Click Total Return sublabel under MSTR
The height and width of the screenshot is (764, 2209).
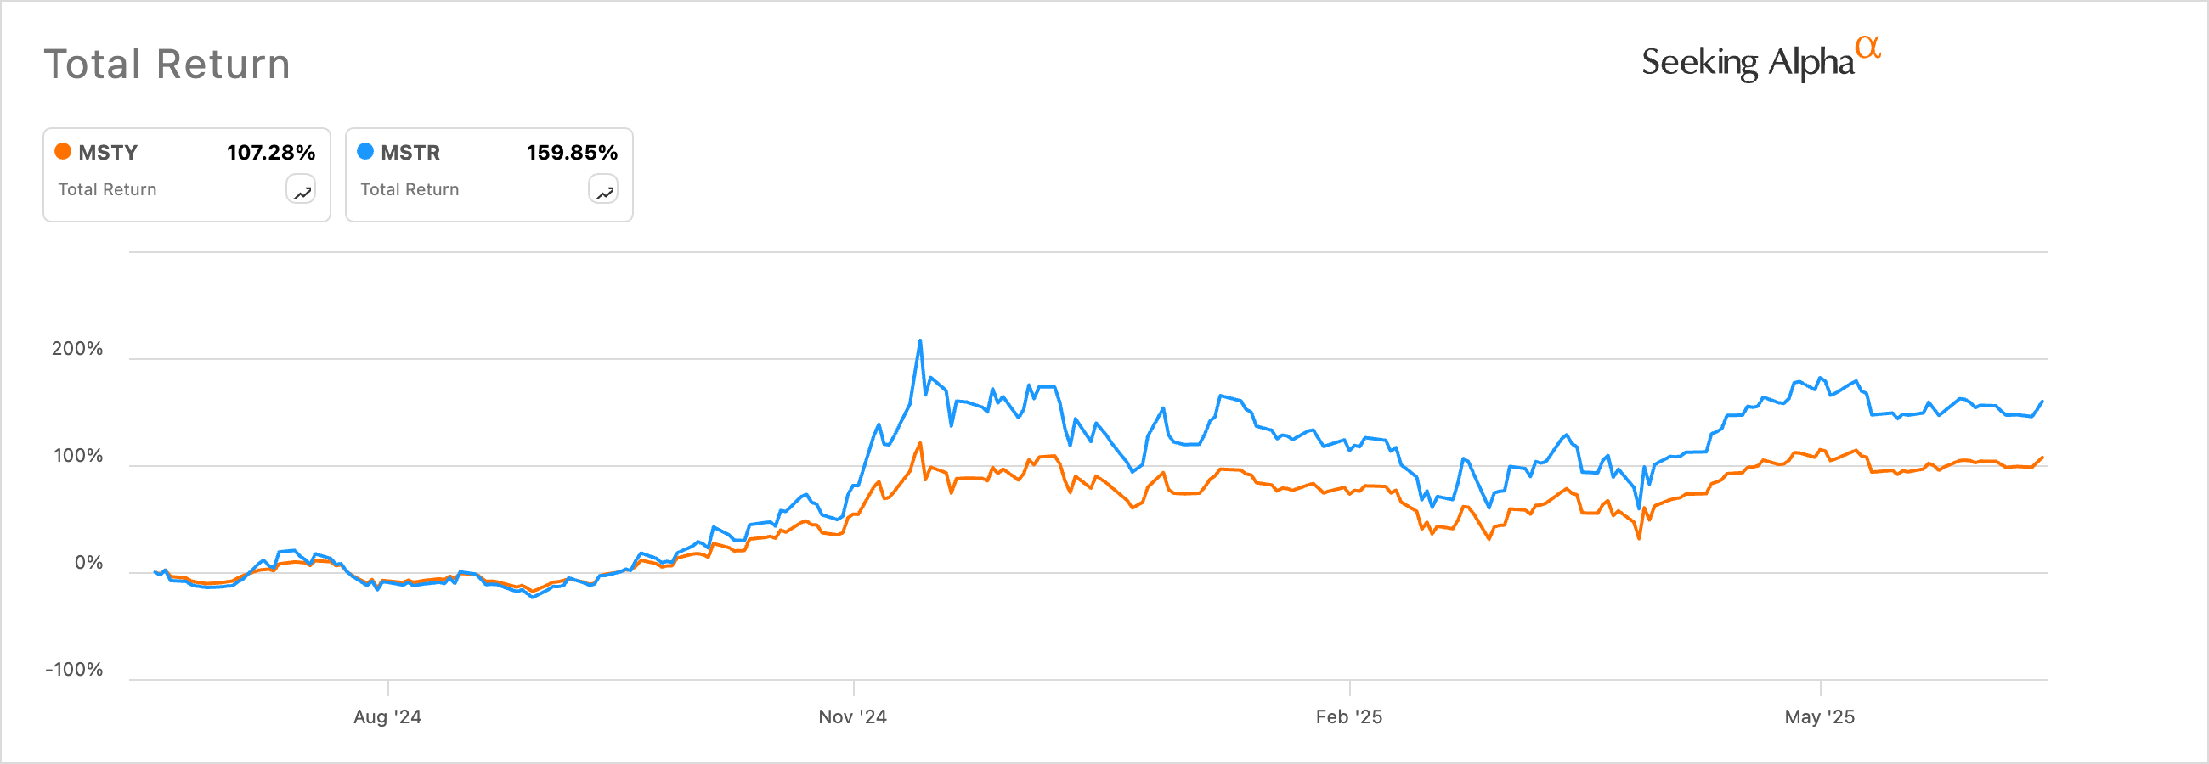click(409, 189)
